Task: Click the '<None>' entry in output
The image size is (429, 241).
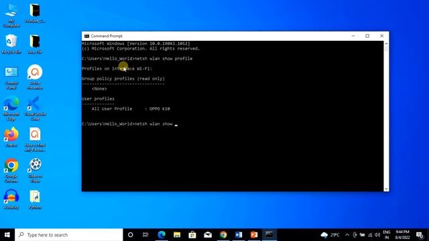Action: 99,89
